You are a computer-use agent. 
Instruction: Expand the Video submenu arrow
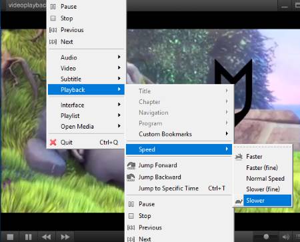tap(119, 67)
